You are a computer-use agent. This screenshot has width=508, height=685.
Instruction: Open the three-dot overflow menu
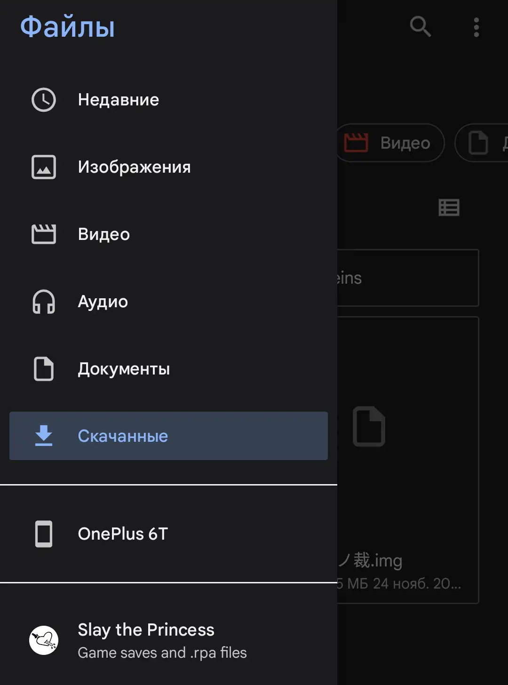coord(476,27)
